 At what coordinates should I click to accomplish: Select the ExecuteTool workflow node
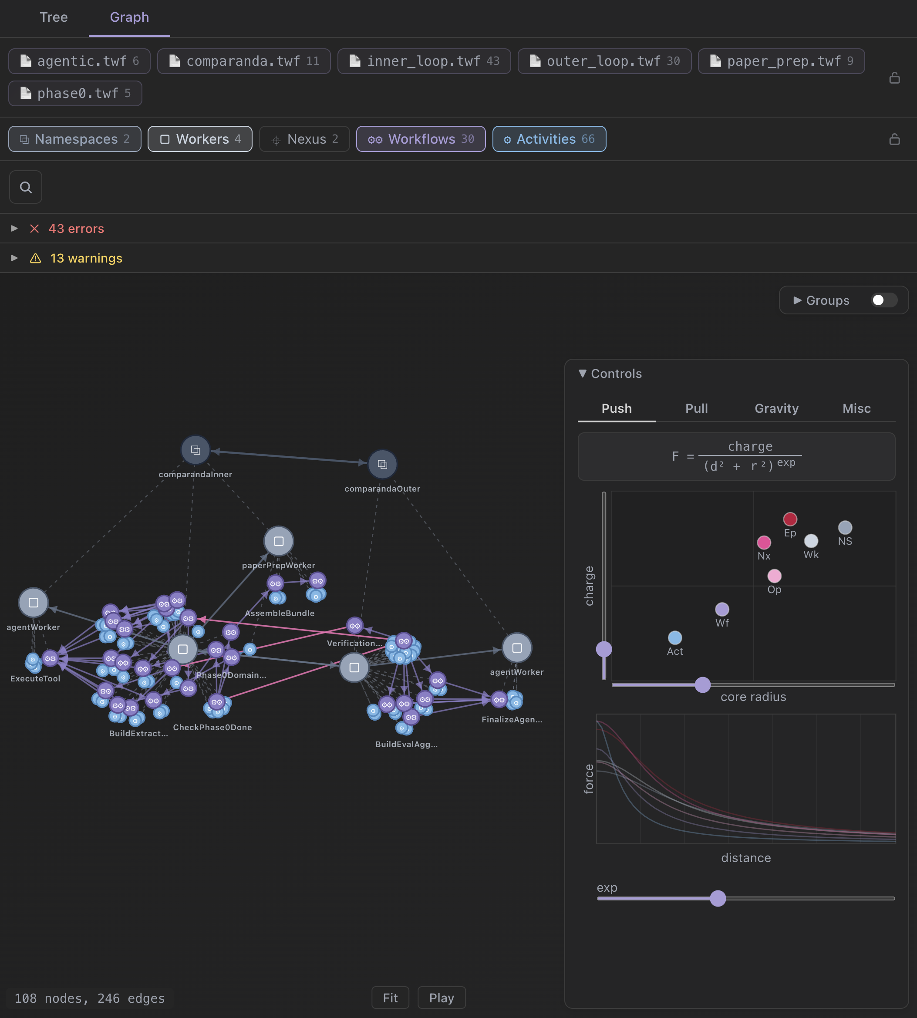[50, 658]
